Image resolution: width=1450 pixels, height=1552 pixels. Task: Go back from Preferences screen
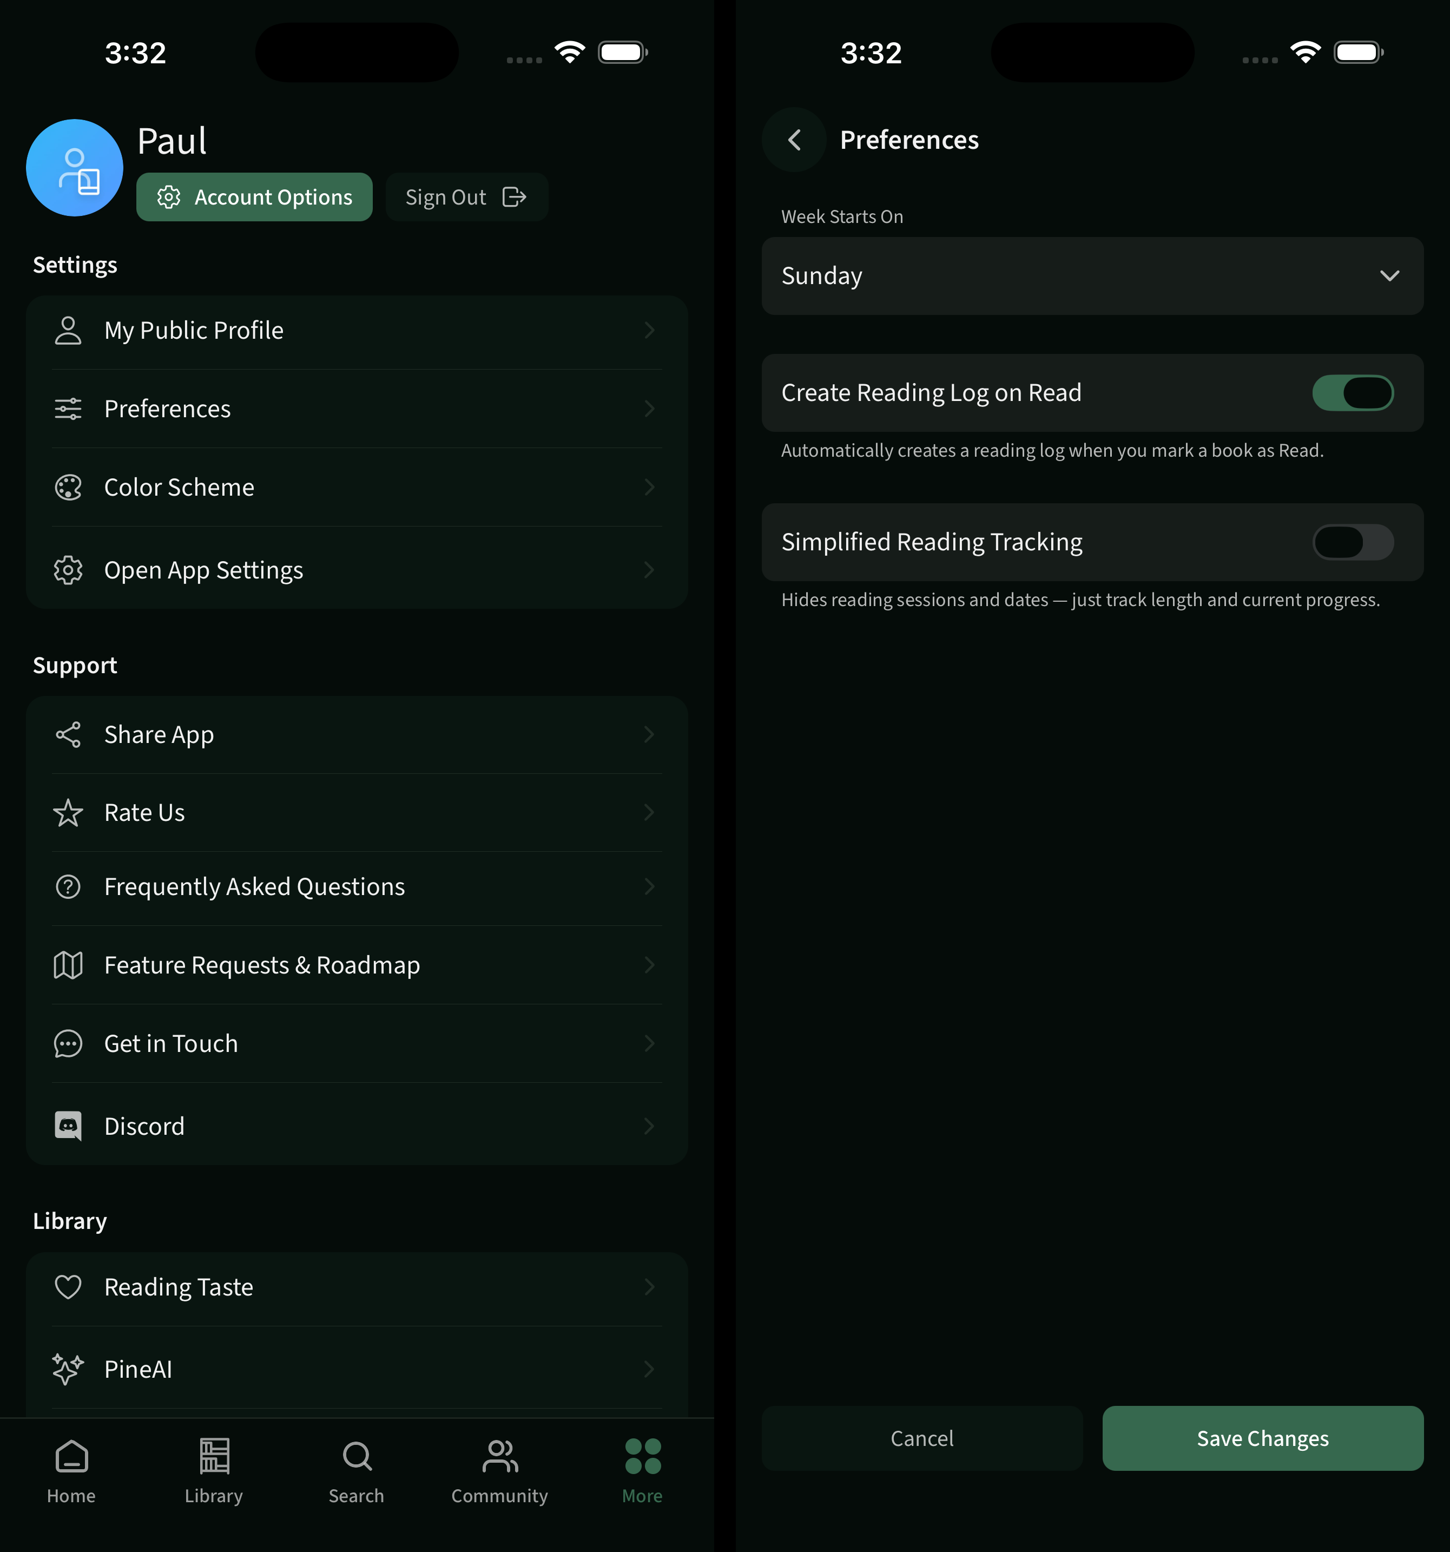pos(794,140)
